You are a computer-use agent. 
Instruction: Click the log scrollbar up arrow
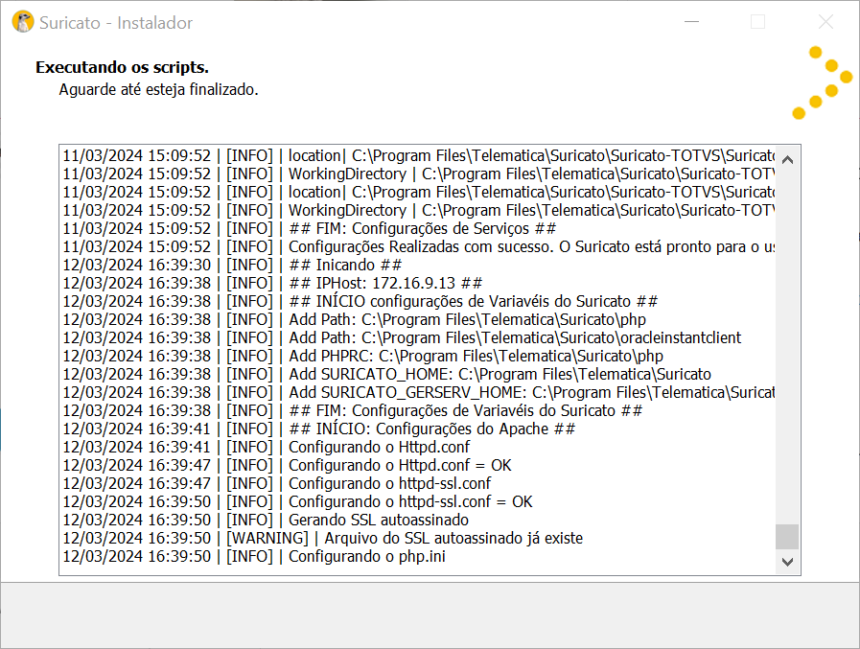point(787,160)
